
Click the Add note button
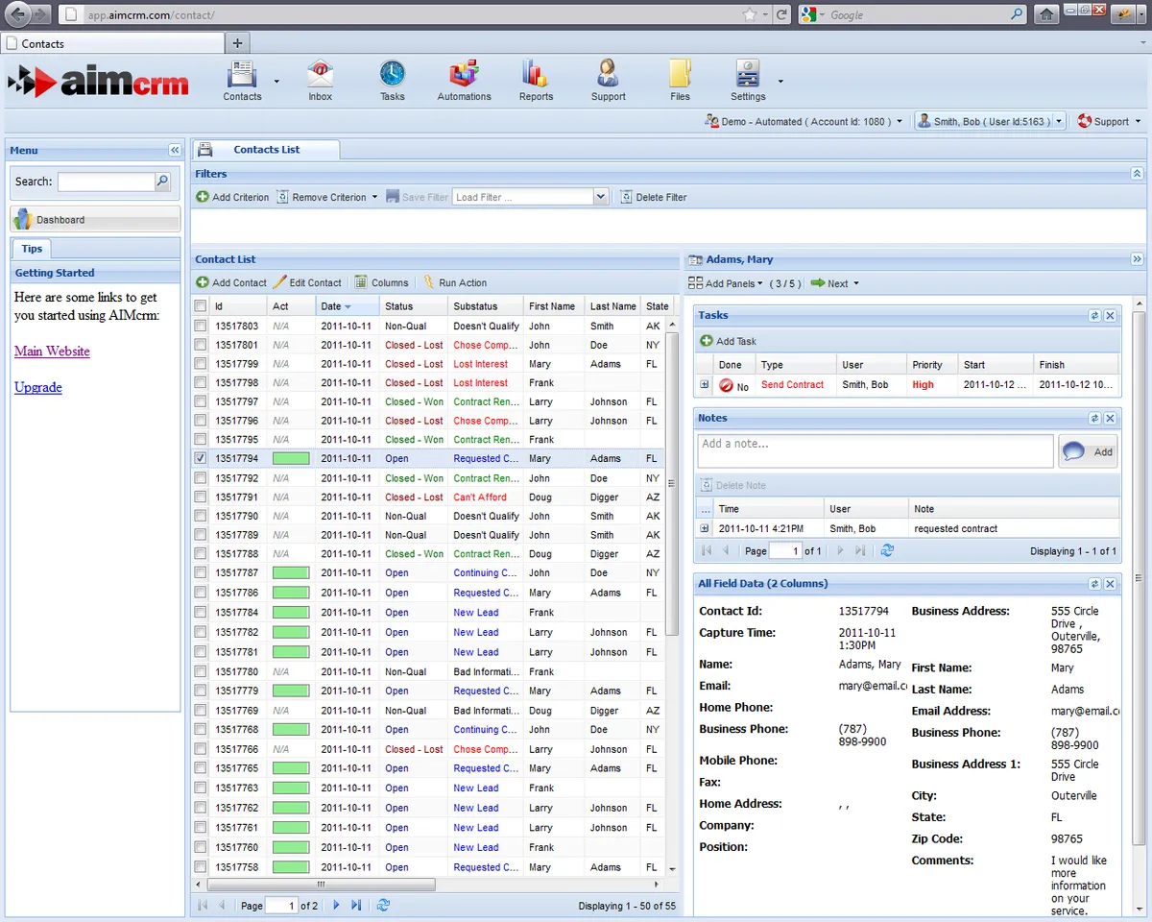pos(1088,451)
